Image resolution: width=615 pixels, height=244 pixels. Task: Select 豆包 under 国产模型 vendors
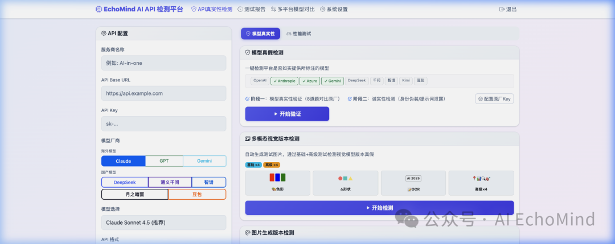197,195
